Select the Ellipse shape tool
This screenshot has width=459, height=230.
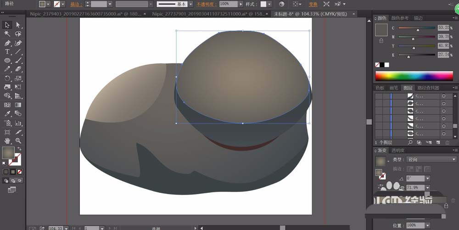point(7,61)
